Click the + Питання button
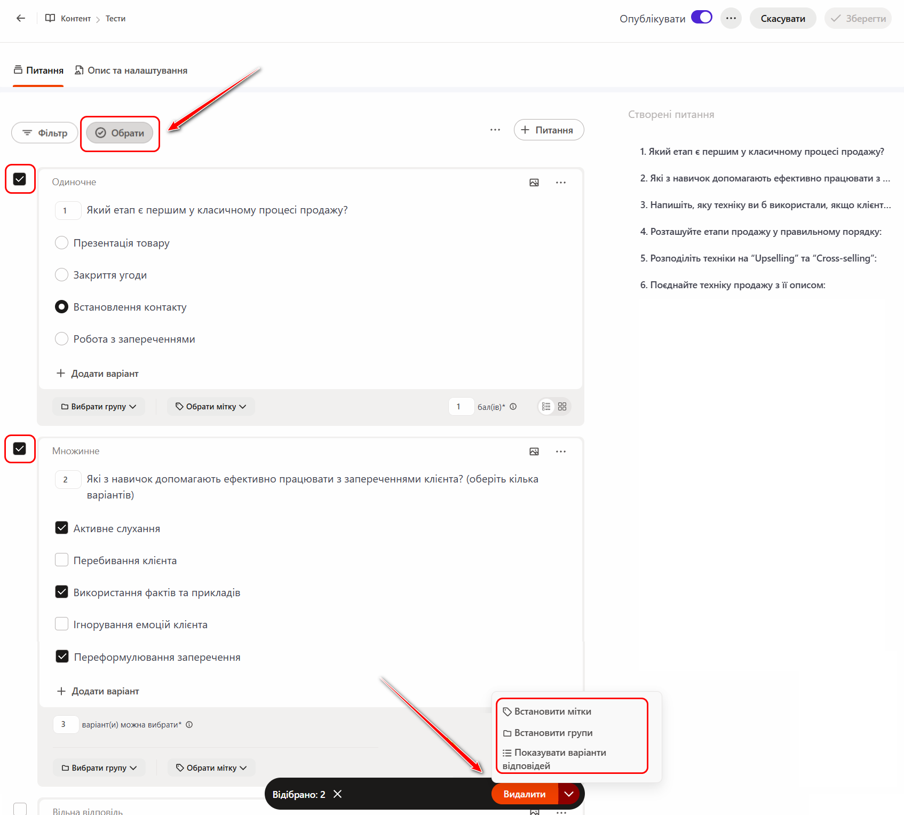The width and height of the screenshot is (904, 815). [549, 130]
